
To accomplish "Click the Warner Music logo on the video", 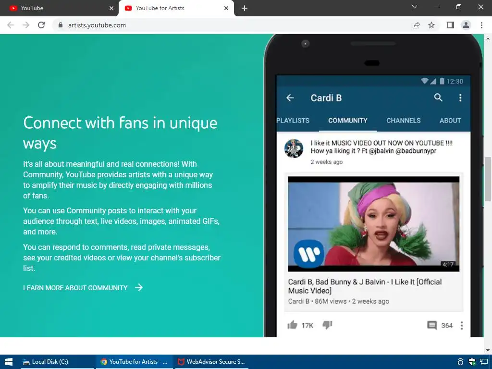I will point(309,254).
